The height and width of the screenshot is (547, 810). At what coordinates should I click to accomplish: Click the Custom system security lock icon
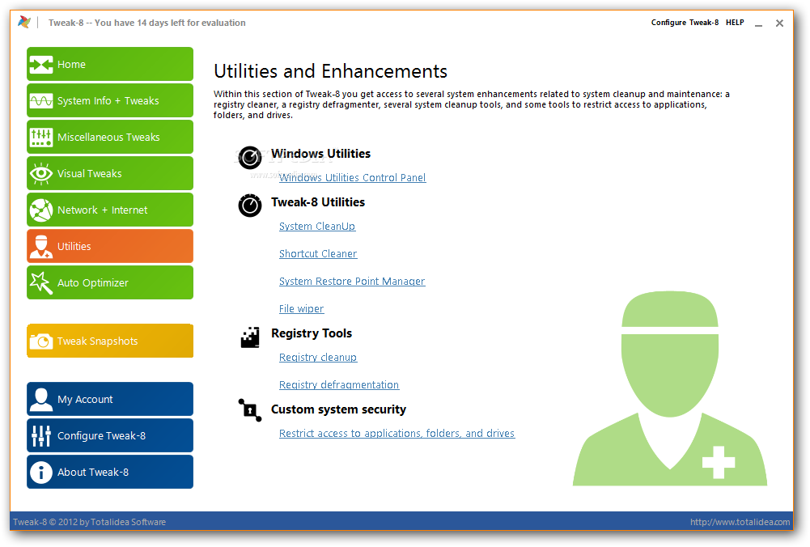point(250,410)
